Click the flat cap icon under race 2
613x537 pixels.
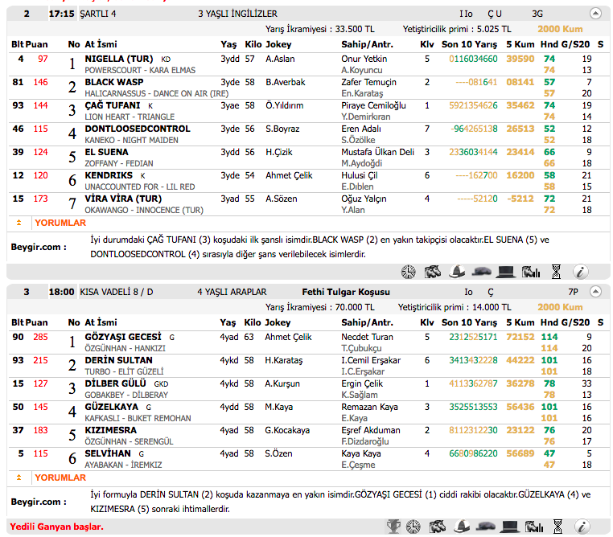point(482,272)
